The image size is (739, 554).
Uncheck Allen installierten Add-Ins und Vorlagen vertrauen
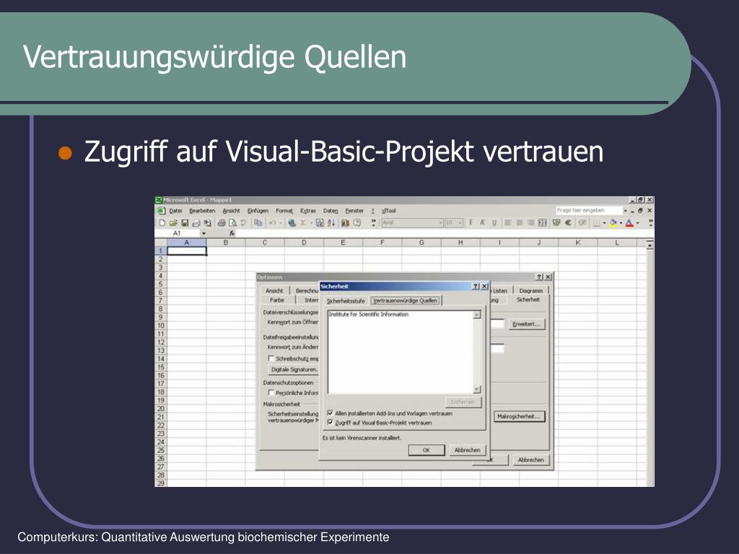tap(330, 413)
